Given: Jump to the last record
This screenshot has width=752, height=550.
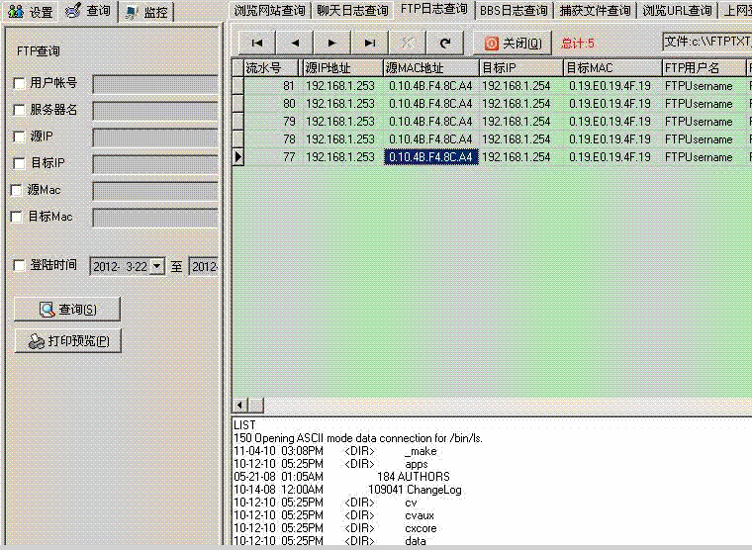Looking at the screenshot, I should click(x=370, y=43).
